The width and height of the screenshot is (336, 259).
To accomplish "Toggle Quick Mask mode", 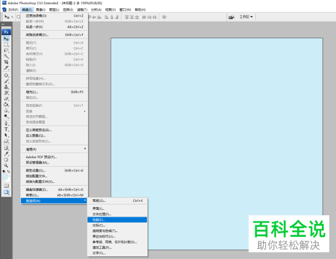I will point(6,186).
